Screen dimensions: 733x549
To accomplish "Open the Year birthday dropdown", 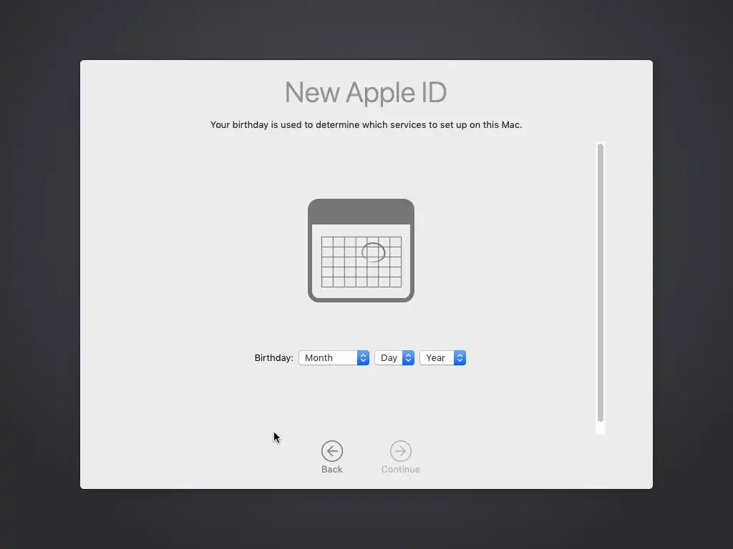I will (442, 357).
